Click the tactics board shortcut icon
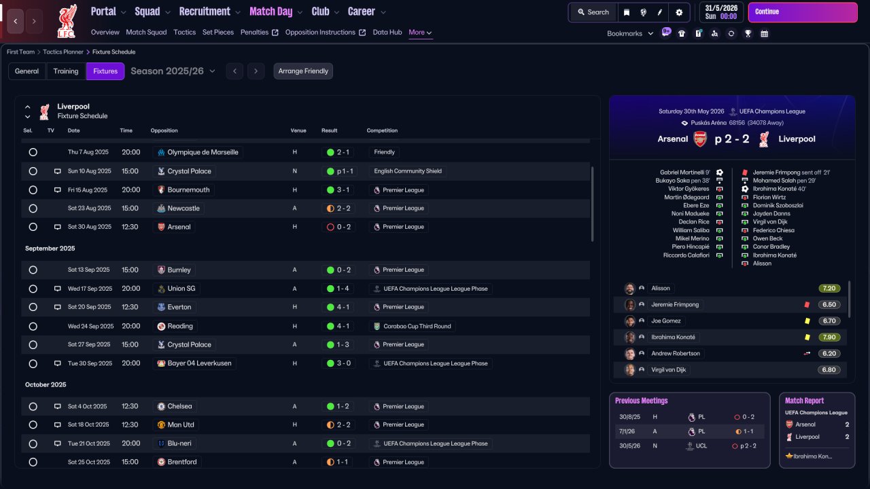 click(x=698, y=33)
